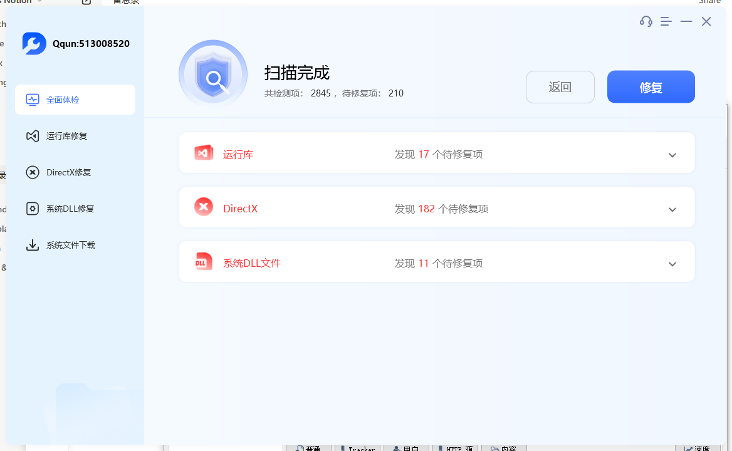Expand the 运行库 results chevron
Image resolution: width=732 pixels, height=451 pixels.
click(672, 155)
